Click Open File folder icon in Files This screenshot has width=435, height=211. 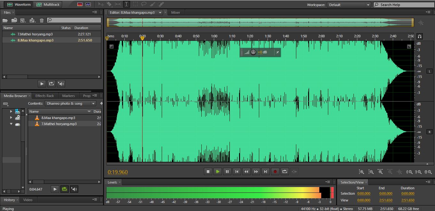pyautogui.click(x=5, y=20)
